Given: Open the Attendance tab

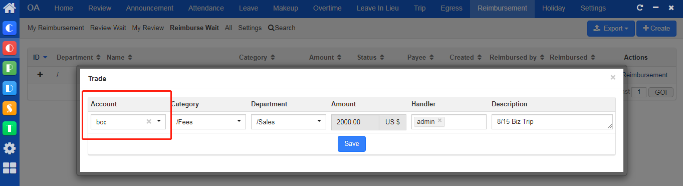Looking at the screenshot, I should coord(206,8).
